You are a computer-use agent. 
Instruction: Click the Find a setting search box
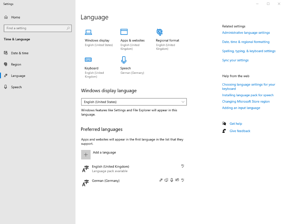pyautogui.click(x=37, y=28)
